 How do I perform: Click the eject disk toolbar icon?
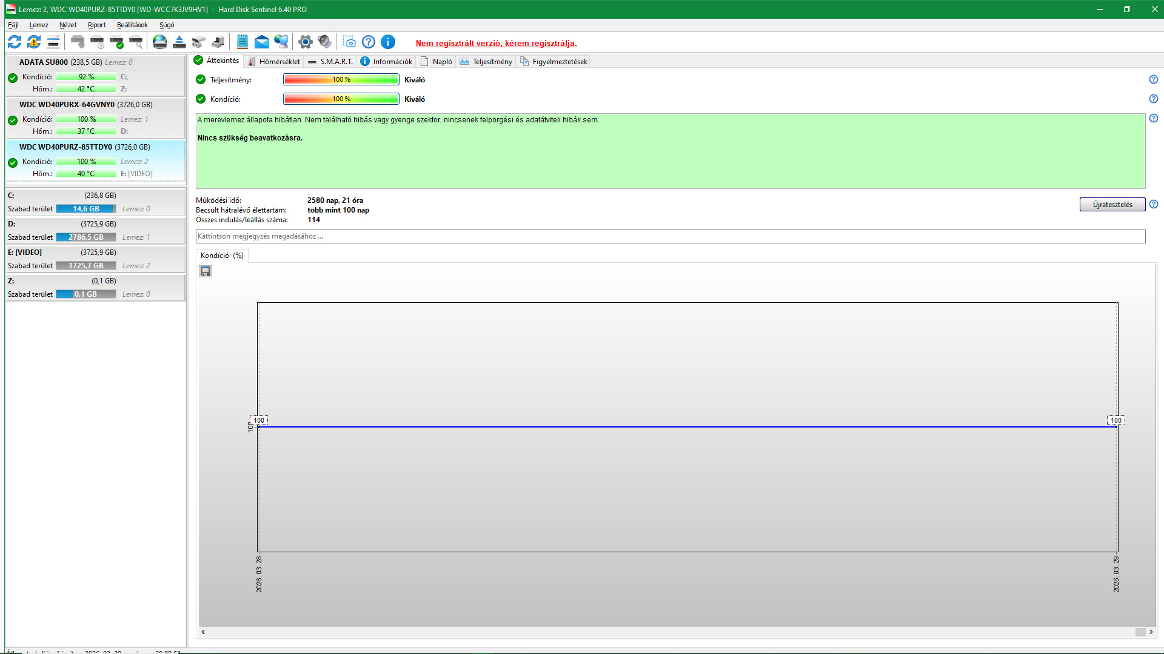coord(179,42)
